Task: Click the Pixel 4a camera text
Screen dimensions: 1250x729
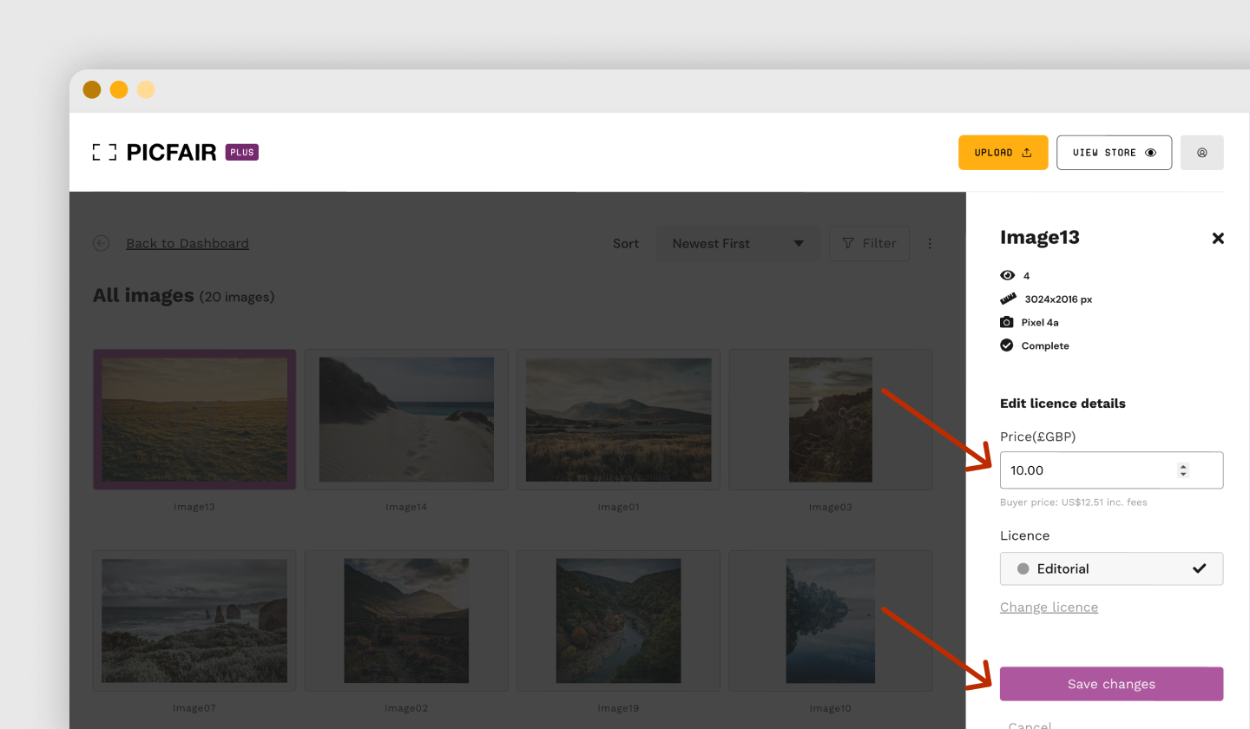Action: [x=1040, y=322]
